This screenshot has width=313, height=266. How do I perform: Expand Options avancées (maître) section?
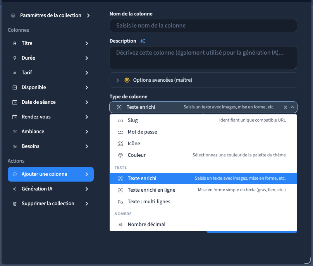tap(203, 80)
